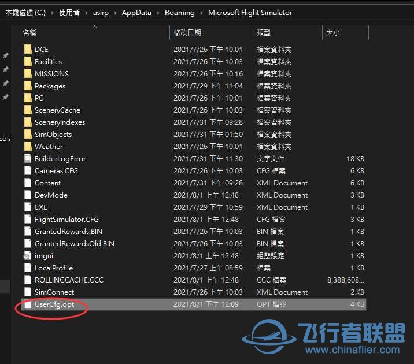Select the SimObjects folder icon

coord(28,134)
